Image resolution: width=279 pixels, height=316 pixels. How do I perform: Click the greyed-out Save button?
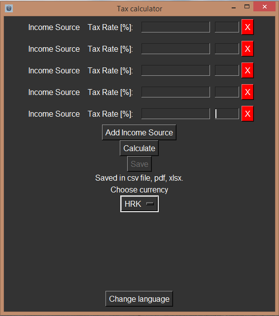point(139,164)
